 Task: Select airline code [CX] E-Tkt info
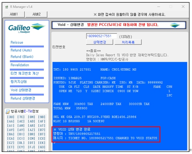tap(42, 139)
